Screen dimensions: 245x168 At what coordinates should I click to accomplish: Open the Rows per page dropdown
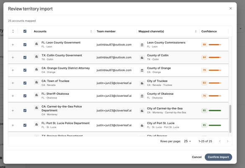point(187,141)
